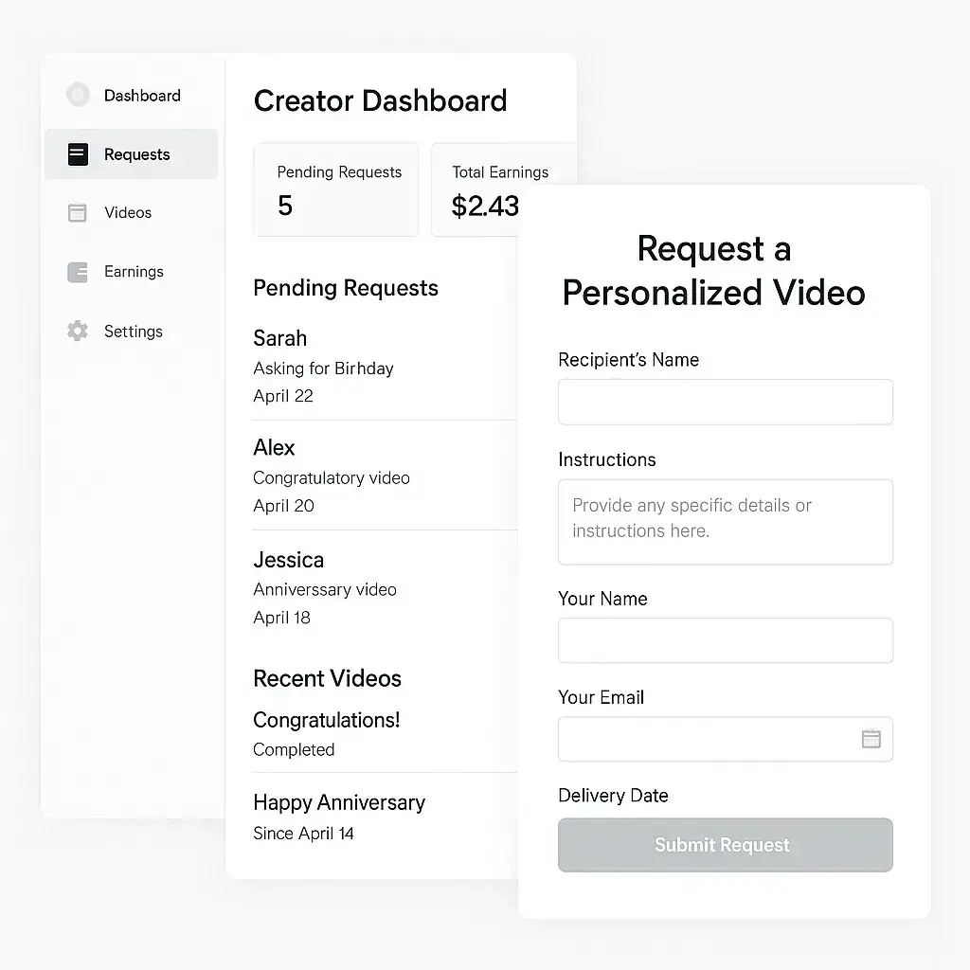Click the pending count value 5
Image resolution: width=970 pixels, height=970 pixels.
pyautogui.click(x=284, y=206)
